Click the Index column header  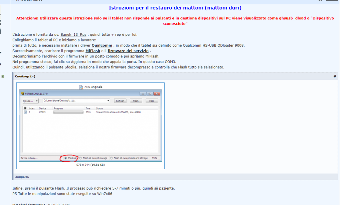tap(32, 109)
